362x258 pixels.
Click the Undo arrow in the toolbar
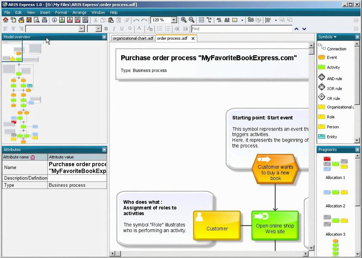coord(136,20)
